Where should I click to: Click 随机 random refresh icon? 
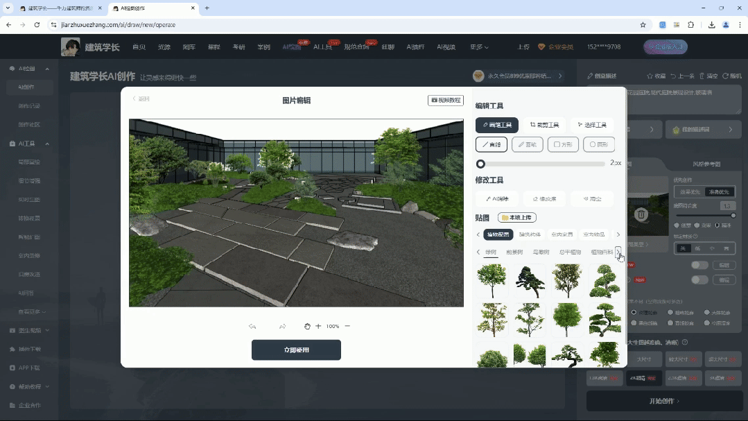[732, 76]
